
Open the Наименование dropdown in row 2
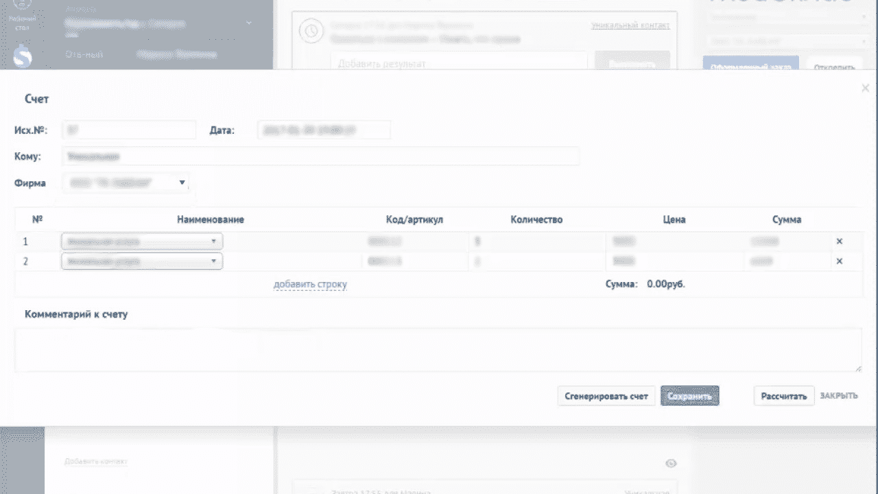point(141,261)
